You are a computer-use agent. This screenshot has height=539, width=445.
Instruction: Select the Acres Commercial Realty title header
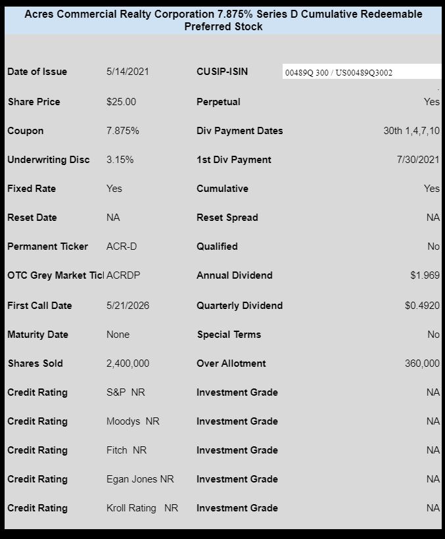[x=223, y=20]
